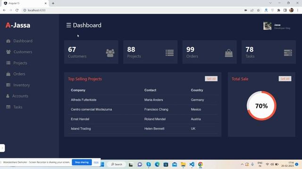Click the Francisco Chang contact cell
Image resolution: width=302 pixels, height=169 pixels.
(x=156, y=109)
